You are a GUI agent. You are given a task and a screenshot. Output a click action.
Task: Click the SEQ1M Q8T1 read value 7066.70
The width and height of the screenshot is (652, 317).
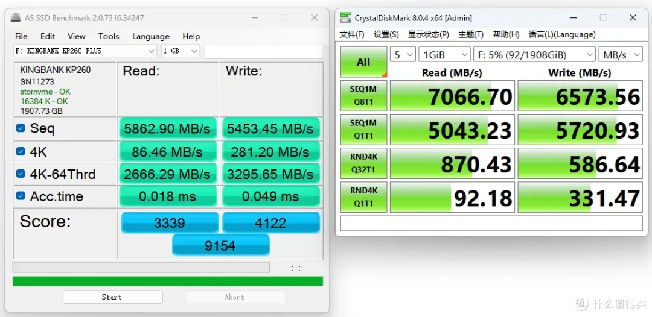(x=452, y=95)
